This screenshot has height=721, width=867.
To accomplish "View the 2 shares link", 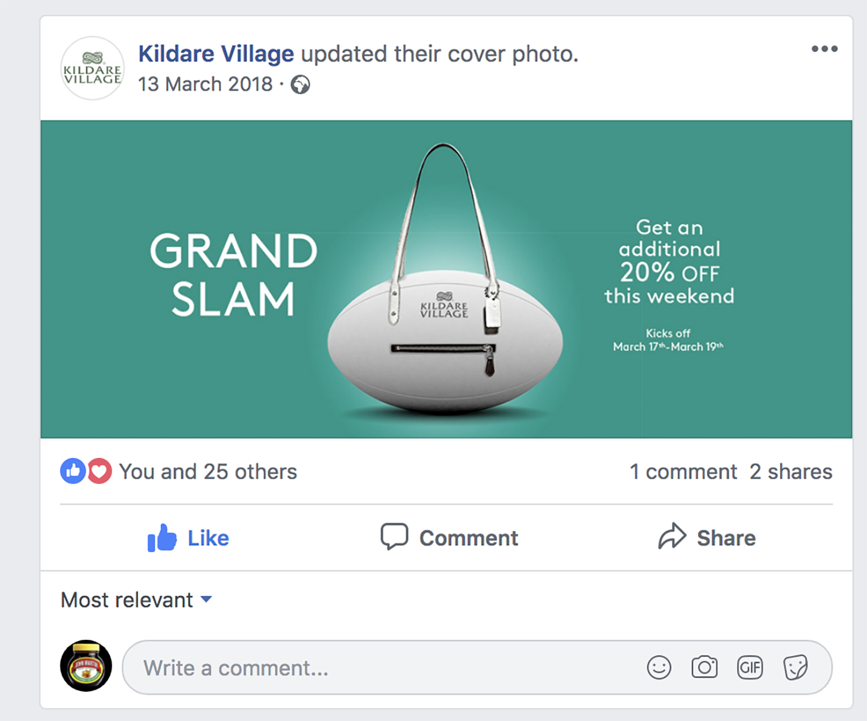I will coord(791,472).
